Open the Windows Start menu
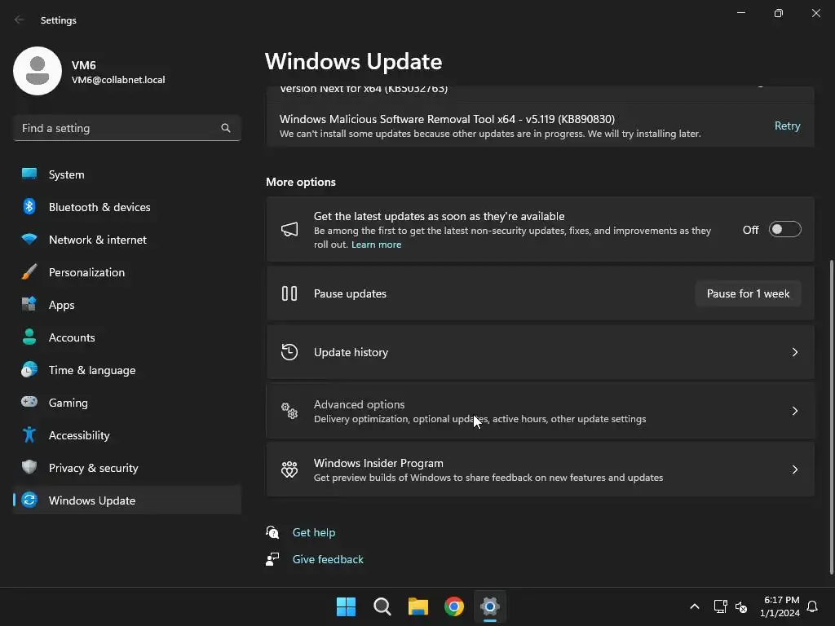Screen dimensions: 835x626 click(x=346, y=606)
